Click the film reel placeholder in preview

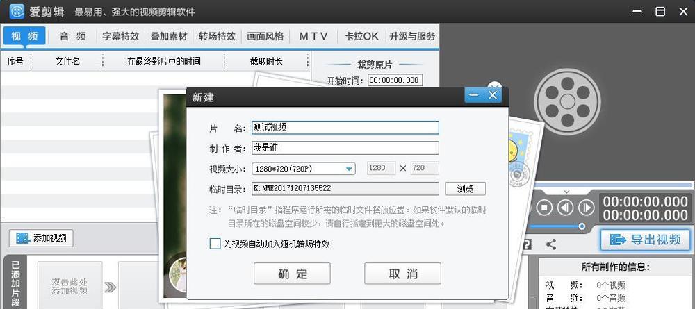[567, 102]
